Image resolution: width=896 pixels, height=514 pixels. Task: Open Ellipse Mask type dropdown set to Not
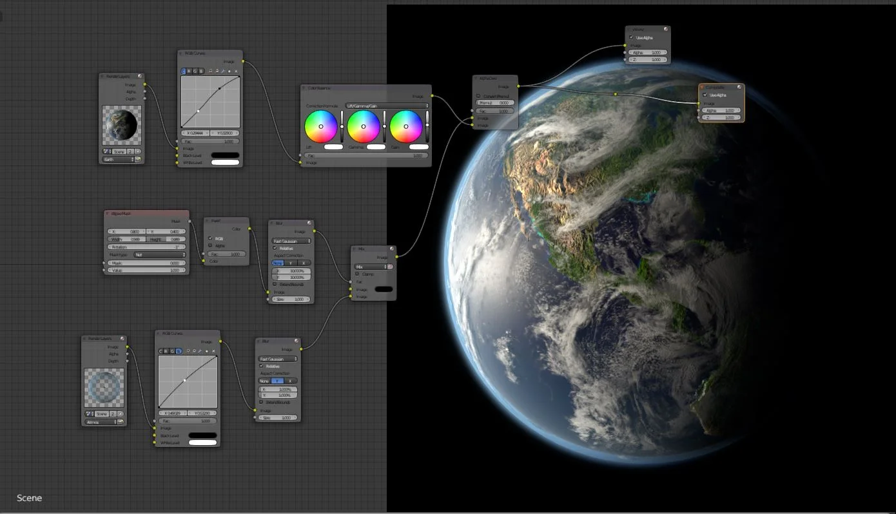[x=160, y=254]
